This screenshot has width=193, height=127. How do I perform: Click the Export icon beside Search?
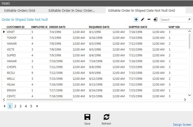[x=155, y=20]
